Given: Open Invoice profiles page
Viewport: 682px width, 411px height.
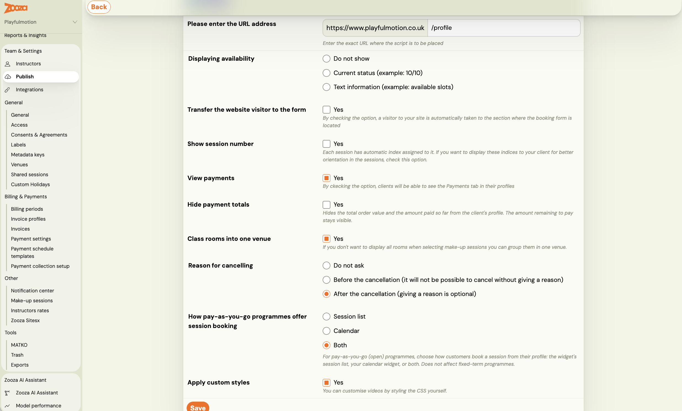Looking at the screenshot, I should tap(28, 219).
